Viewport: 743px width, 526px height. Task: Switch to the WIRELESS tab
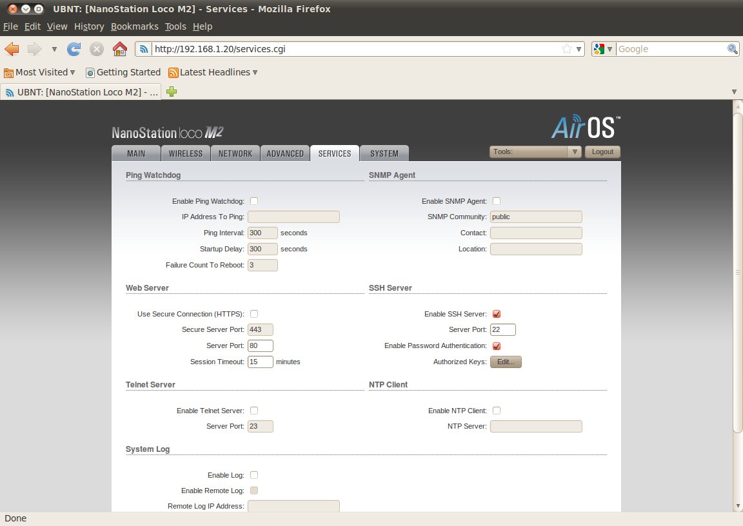[x=186, y=153]
